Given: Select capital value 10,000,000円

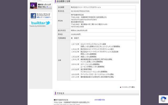Looking at the screenshot, I should (x=76, y=34).
